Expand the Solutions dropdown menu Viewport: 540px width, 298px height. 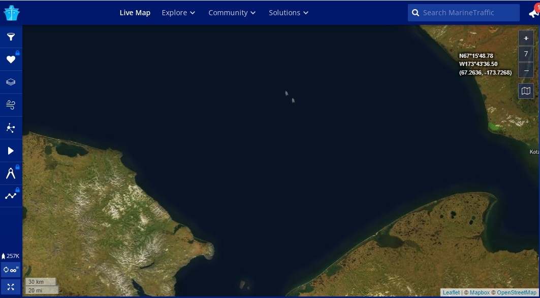tap(289, 13)
